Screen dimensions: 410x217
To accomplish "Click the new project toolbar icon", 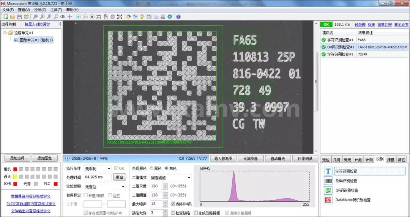I will coord(6,17).
